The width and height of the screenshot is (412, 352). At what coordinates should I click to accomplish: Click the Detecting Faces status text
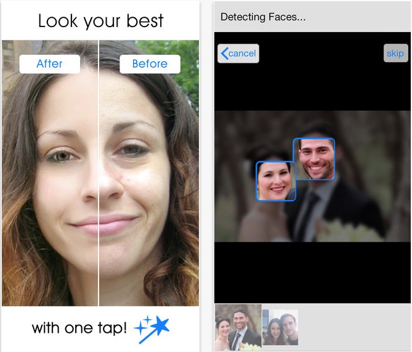tap(263, 17)
